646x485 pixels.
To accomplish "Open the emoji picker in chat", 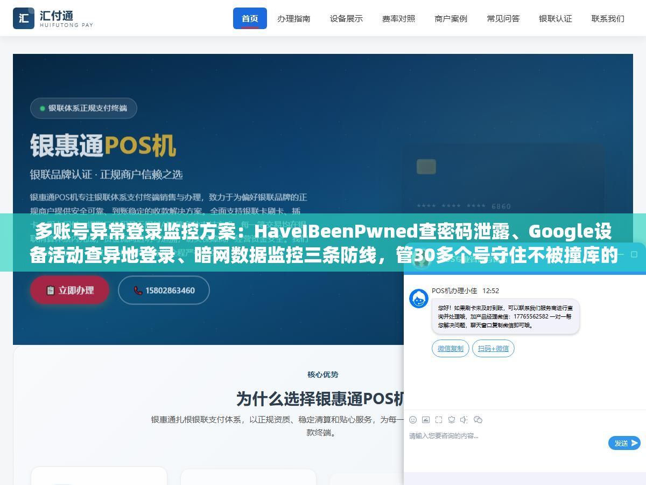I will 413,420.
